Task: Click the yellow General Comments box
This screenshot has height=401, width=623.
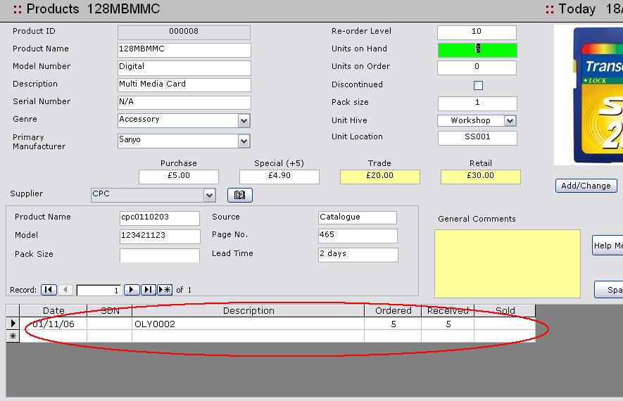Action: coord(508,264)
